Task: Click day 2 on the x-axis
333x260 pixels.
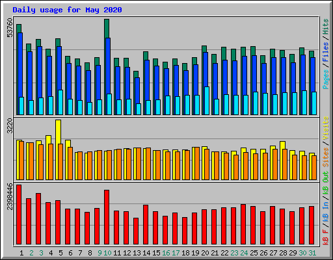Action: (x=31, y=253)
